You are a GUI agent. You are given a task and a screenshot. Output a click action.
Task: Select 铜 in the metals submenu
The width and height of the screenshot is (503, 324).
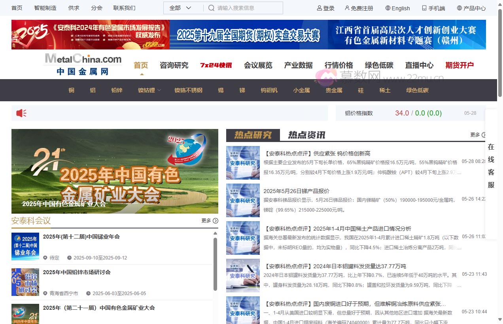(72, 90)
